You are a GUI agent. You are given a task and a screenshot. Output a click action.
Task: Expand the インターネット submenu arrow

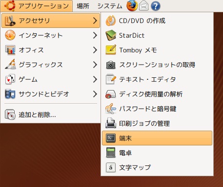(x=95, y=35)
